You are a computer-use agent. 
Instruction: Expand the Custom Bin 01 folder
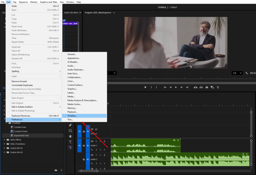(x=4, y=148)
